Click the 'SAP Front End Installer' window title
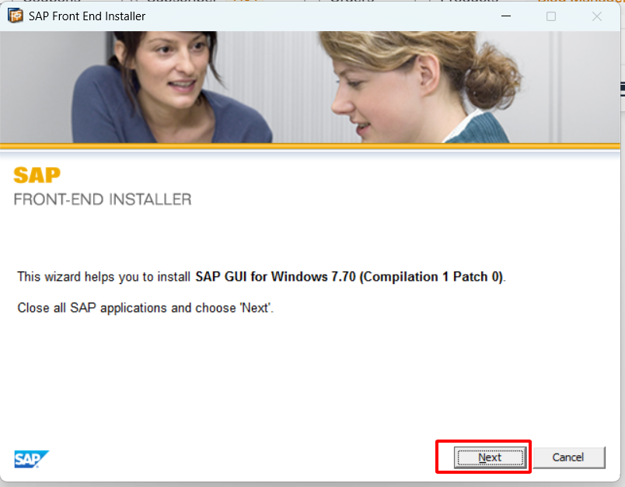The width and height of the screenshot is (625, 487). coord(87,16)
